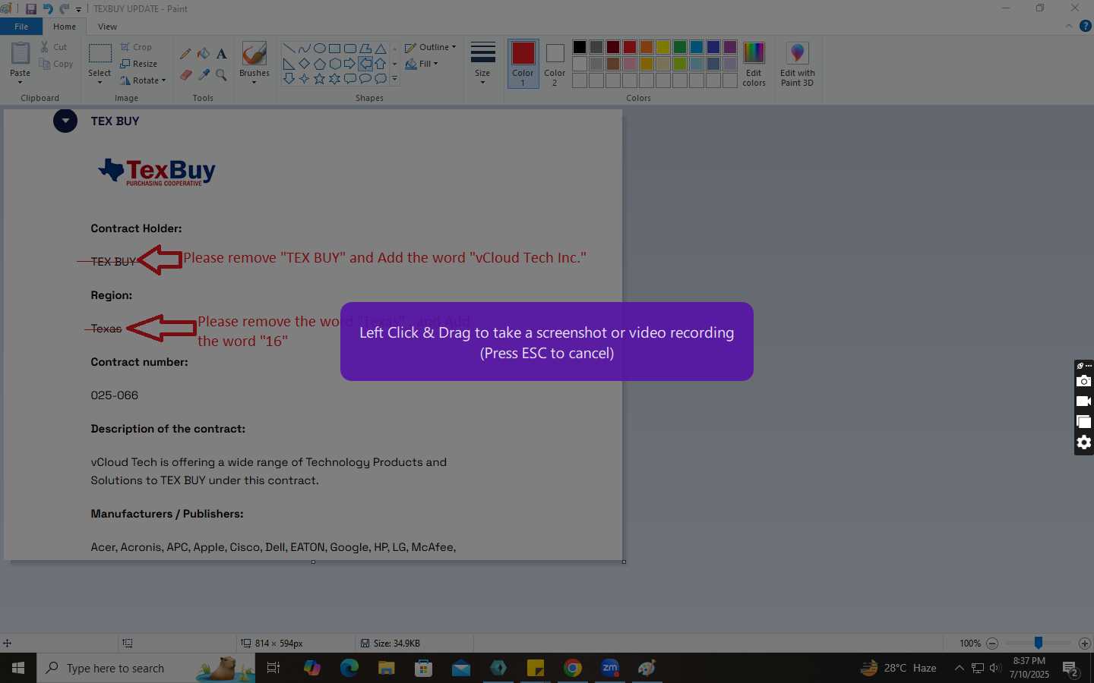Open capture panel settings gear

[x=1084, y=442]
